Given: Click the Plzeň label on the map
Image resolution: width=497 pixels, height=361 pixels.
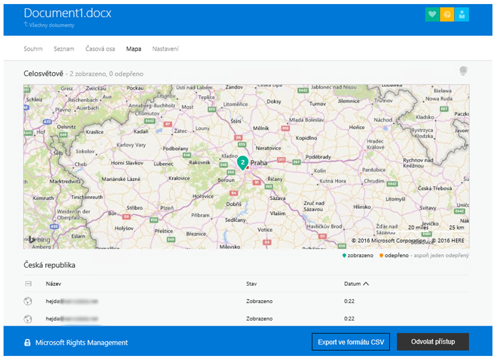Looking at the screenshot, I should [x=167, y=208].
